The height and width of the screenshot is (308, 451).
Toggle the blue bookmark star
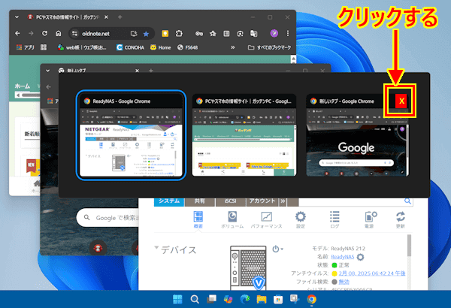(x=146, y=34)
